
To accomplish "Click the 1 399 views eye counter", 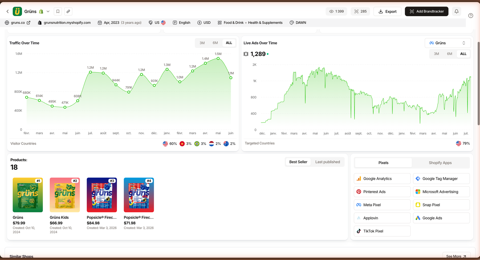I will pyautogui.click(x=337, y=11).
